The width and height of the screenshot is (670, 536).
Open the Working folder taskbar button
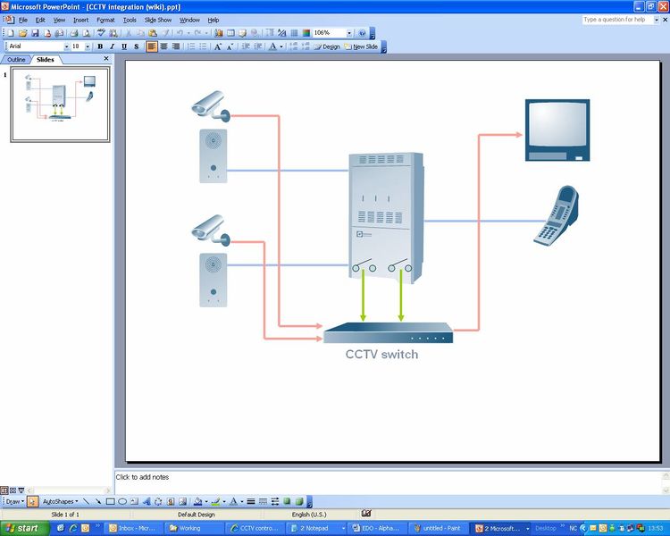(x=194, y=528)
